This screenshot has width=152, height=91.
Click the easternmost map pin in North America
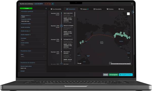click(x=129, y=38)
